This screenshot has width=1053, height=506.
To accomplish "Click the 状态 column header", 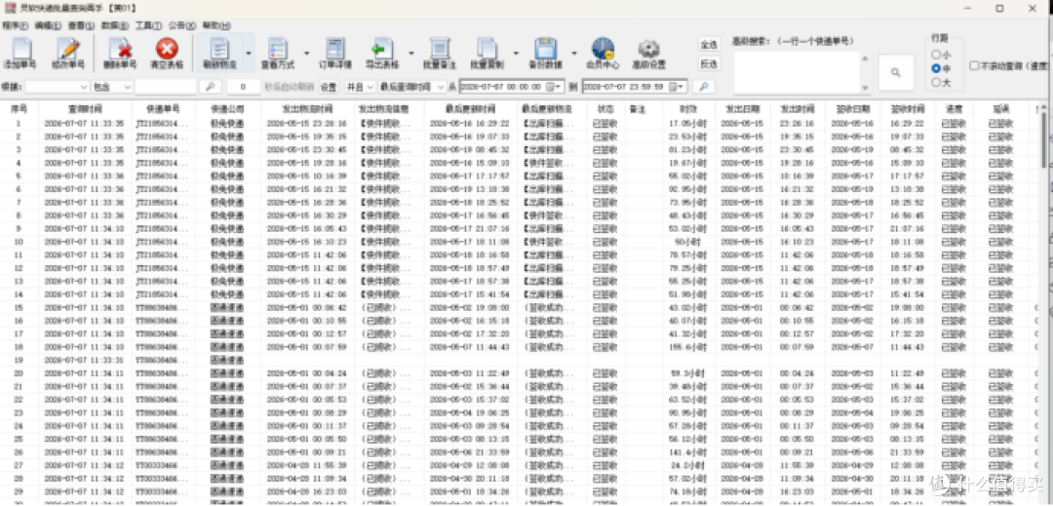I will point(605,108).
